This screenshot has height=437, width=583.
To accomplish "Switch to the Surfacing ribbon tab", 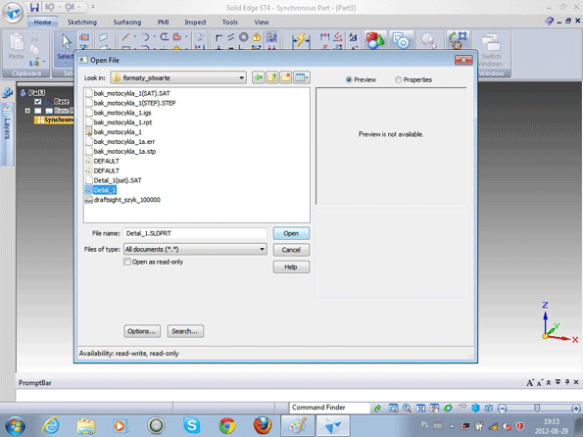I will coord(127,23).
